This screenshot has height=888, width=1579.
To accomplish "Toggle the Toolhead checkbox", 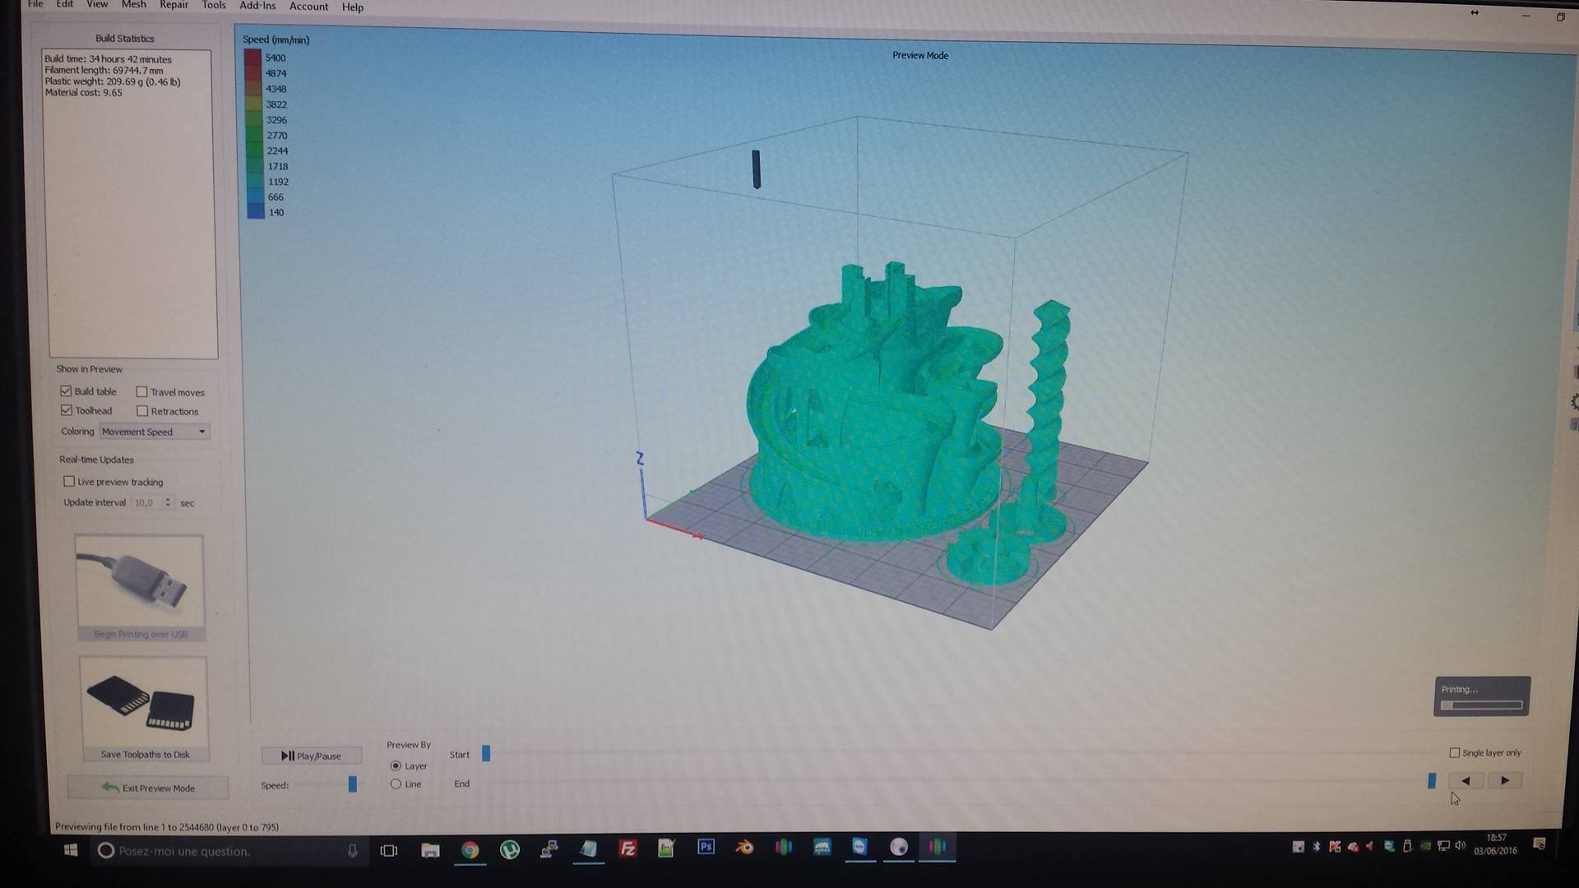I will (66, 410).
